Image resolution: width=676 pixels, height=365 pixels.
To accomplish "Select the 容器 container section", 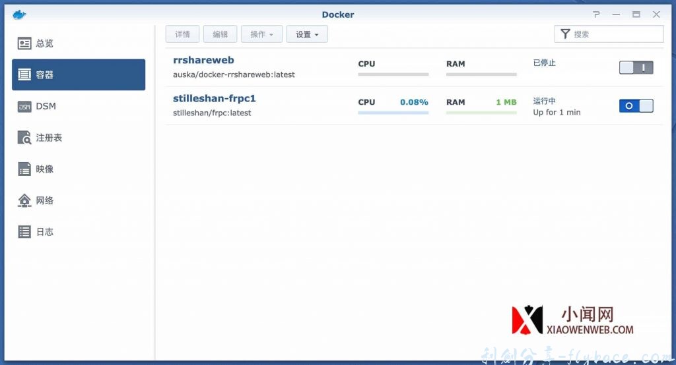I will click(79, 74).
